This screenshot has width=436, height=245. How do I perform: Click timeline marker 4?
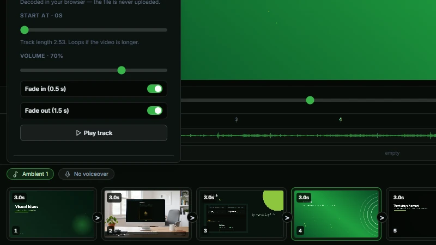pos(340,120)
